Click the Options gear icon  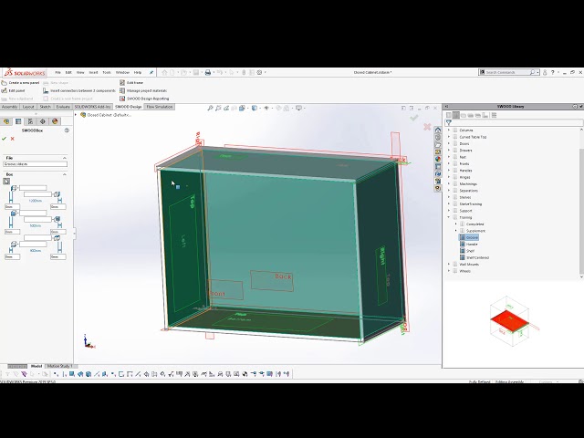pos(259,73)
